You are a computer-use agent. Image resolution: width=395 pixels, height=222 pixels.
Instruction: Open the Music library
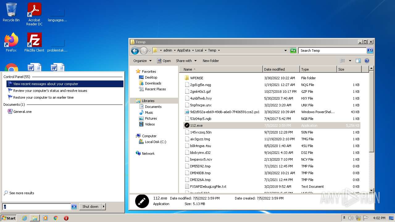146,113
